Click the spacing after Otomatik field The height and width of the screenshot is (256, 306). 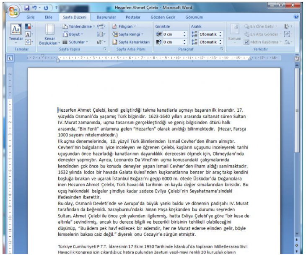[208, 42]
